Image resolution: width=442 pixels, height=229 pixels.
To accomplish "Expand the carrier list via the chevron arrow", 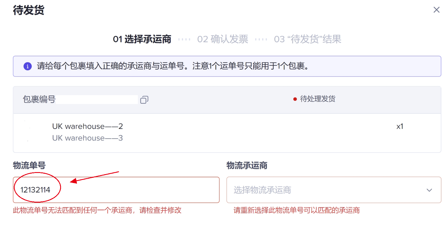I will click(x=429, y=190).
